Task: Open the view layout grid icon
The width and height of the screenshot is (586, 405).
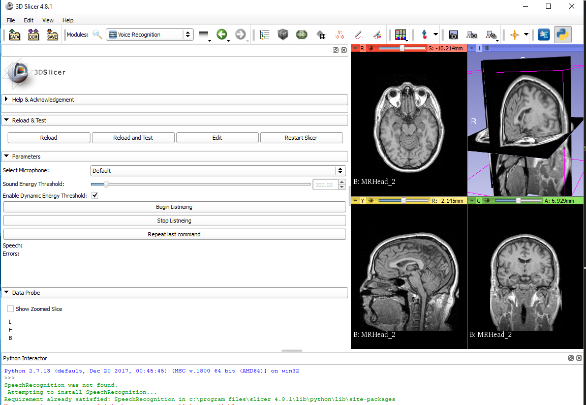Action: (x=400, y=35)
